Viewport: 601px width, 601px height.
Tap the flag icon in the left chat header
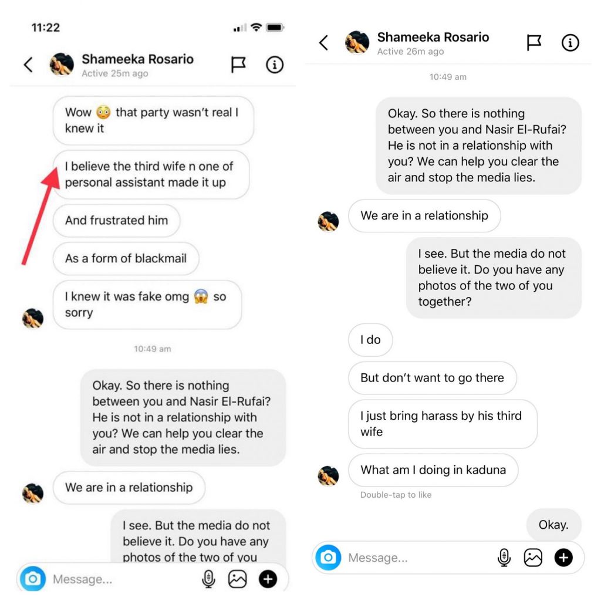[x=238, y=65]
